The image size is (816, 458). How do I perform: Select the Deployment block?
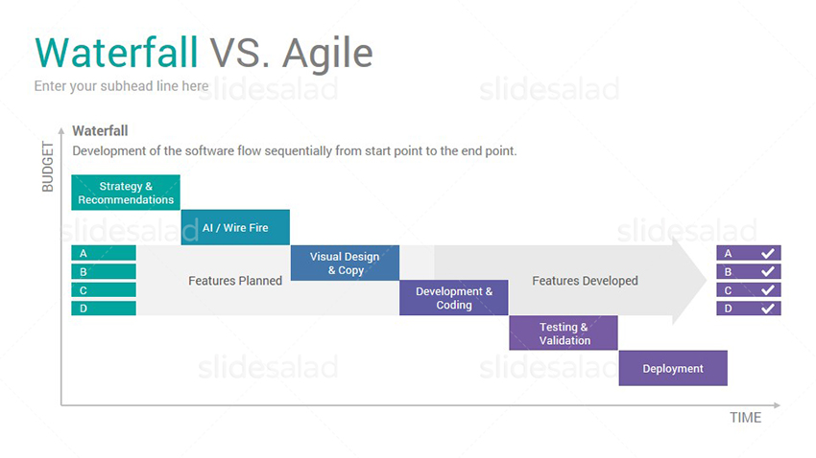673,368
